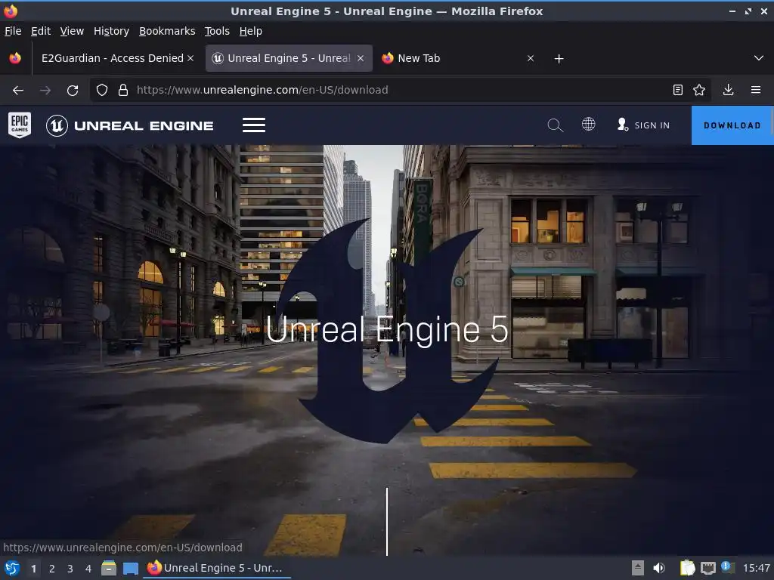
Task: Open the desktop start menu icon
Action: pos(12,568)
